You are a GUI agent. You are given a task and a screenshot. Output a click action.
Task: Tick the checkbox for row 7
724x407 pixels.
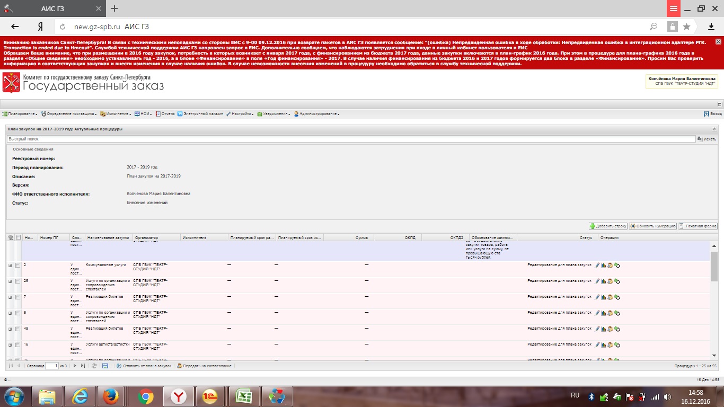(18, 297)
